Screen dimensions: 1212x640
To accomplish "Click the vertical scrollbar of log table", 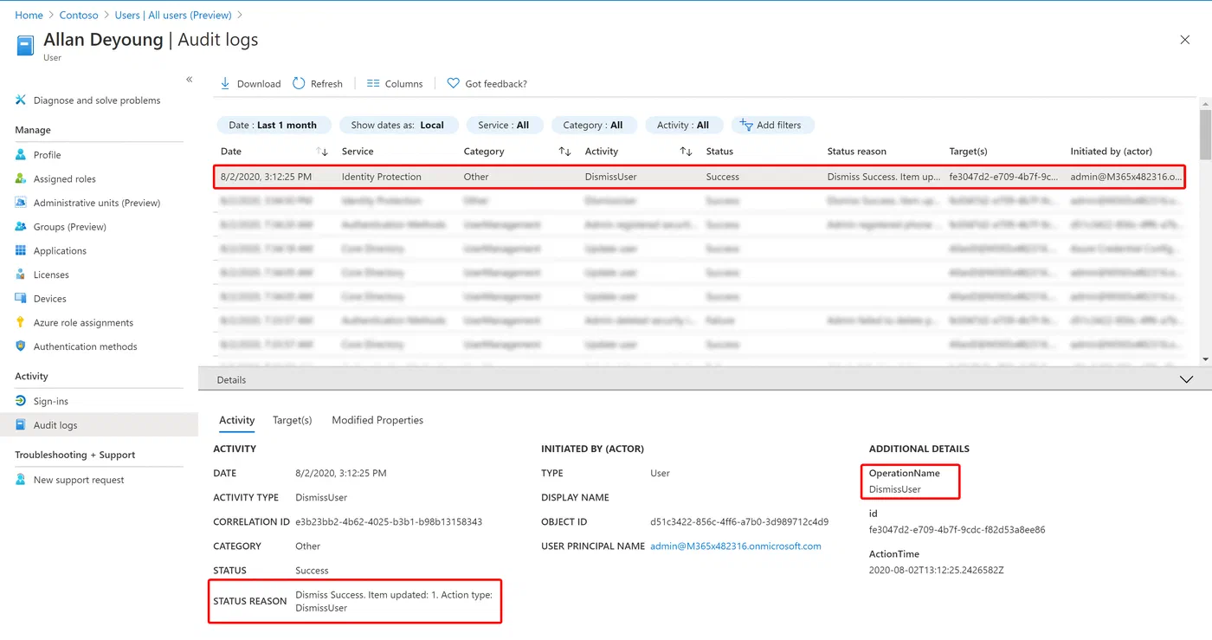I will click(x=1205, y=134).
